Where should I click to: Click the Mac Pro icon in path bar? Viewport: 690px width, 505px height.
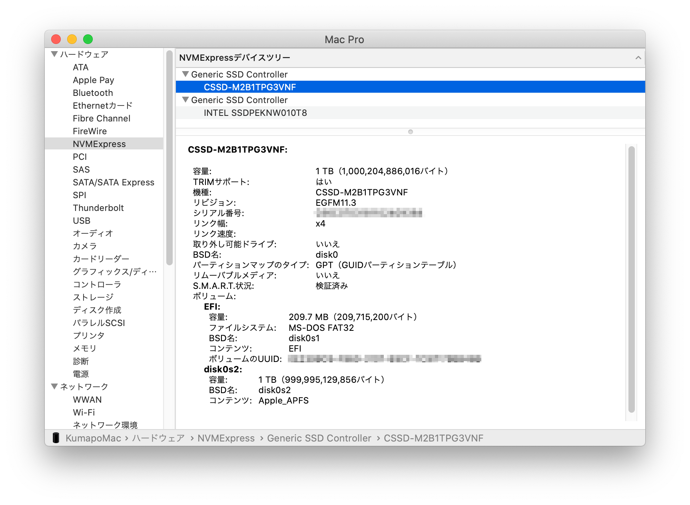(56, 438)
